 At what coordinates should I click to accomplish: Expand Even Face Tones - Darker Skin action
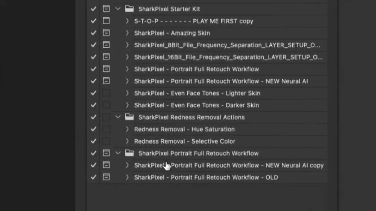pos(127,105)
